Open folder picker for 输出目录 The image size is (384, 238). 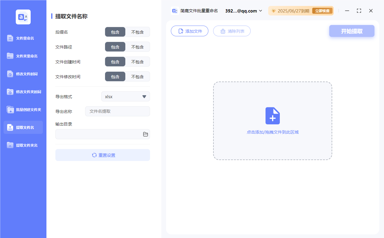145,134
